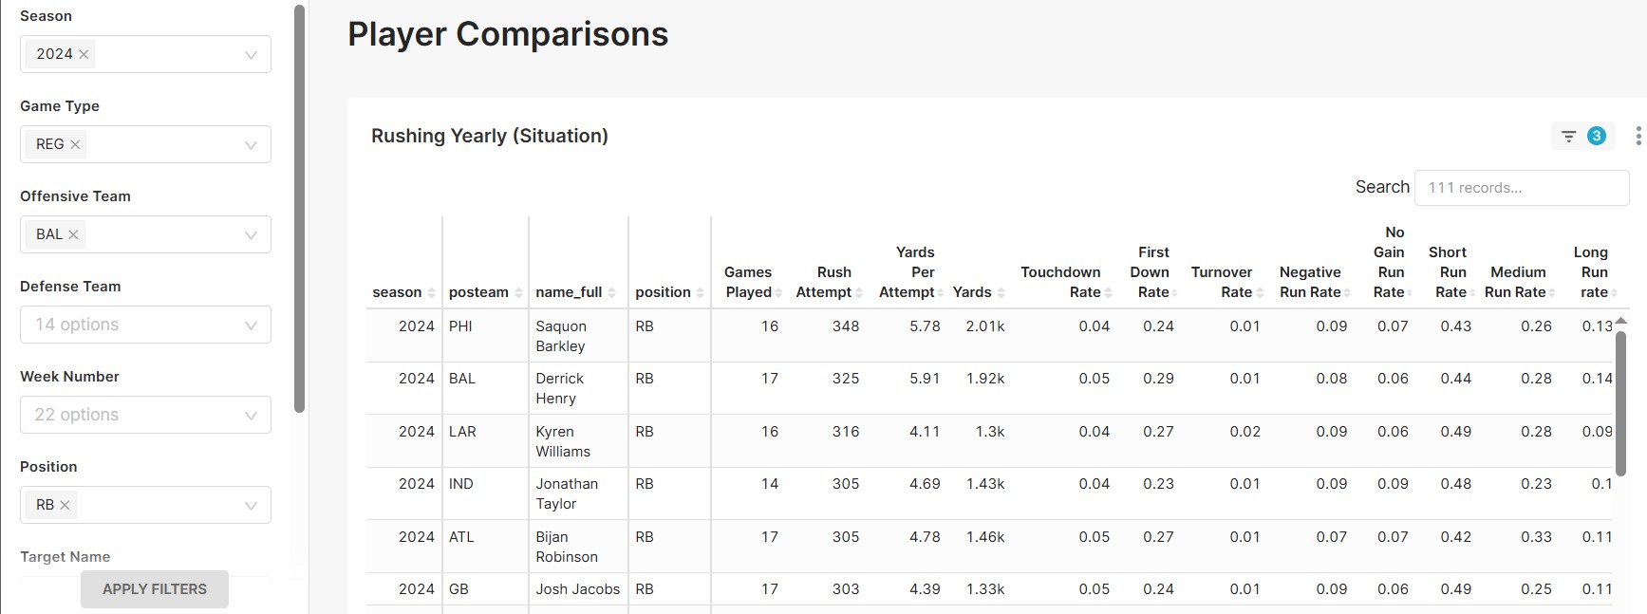Click the name_full column header

click(x=570, y=292)
